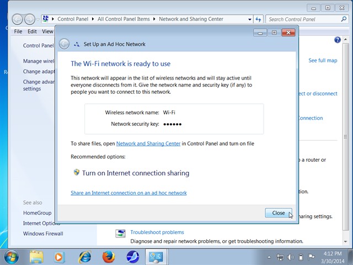Open the Edit menu
The image size is (353, 265).
32,31
